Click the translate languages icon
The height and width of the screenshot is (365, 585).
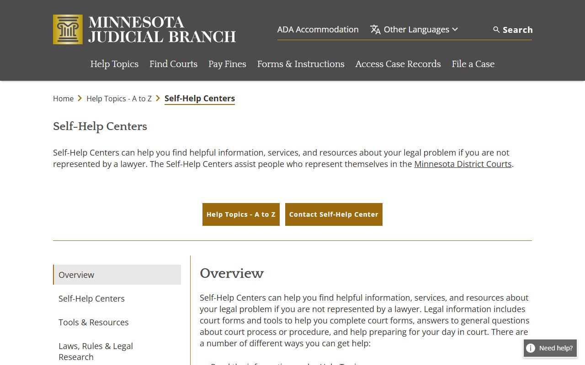click(x=375, y=30)
